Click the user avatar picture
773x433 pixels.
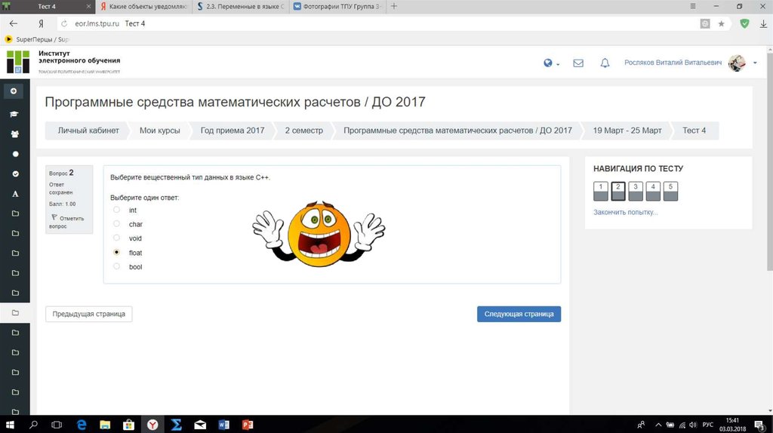(x=737, y=63)
